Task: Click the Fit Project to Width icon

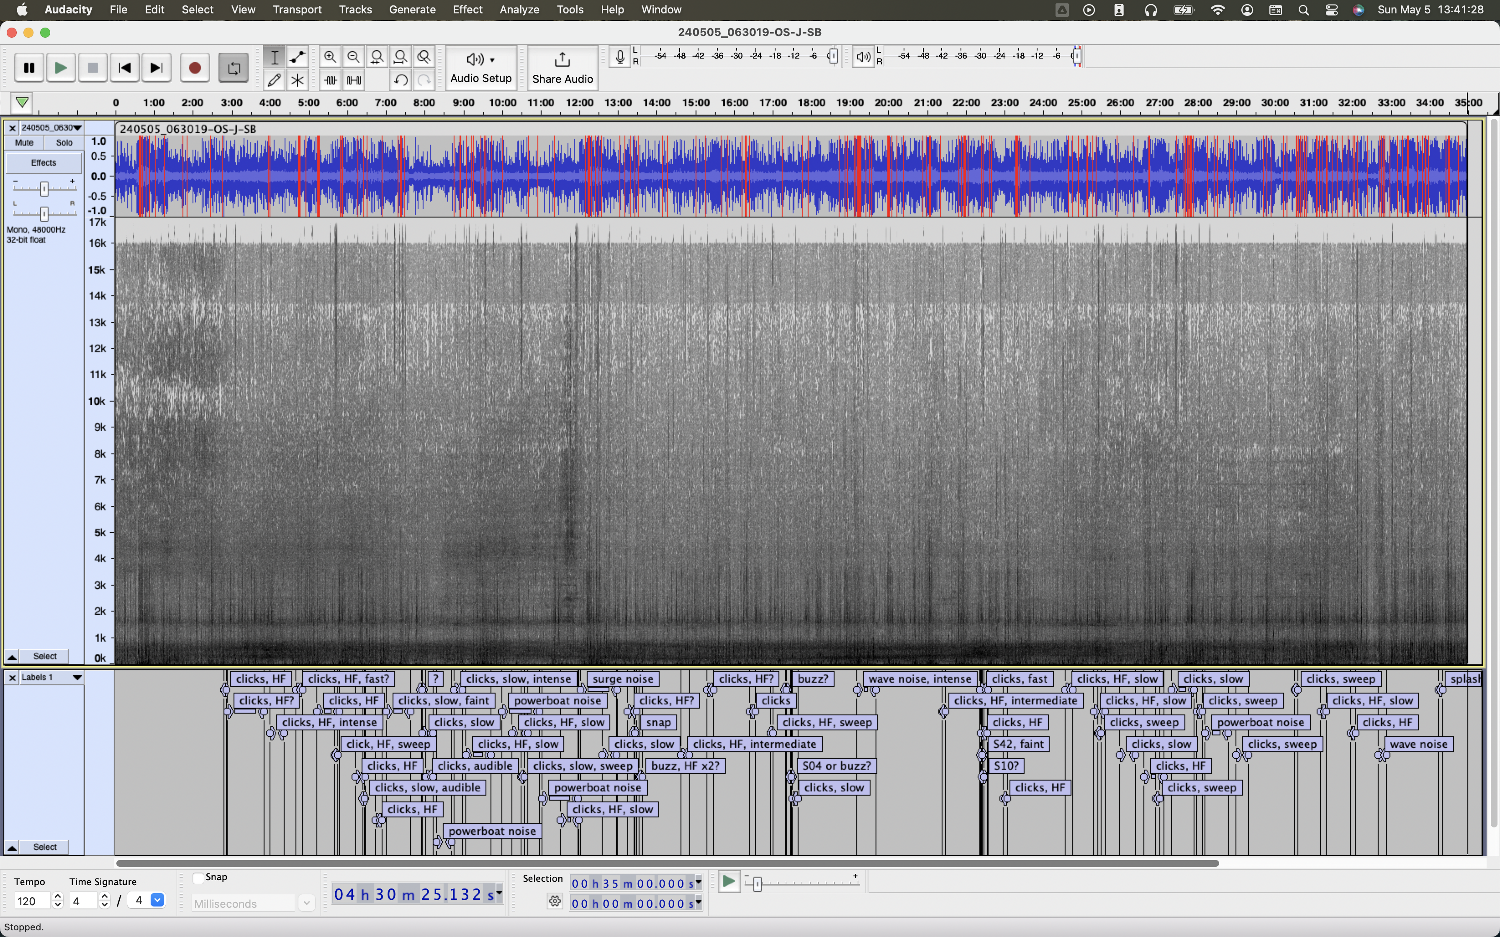Action: 401,57
